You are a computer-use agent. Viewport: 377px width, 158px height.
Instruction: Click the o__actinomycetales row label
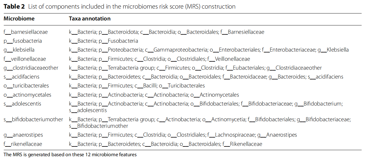[27, 95]
